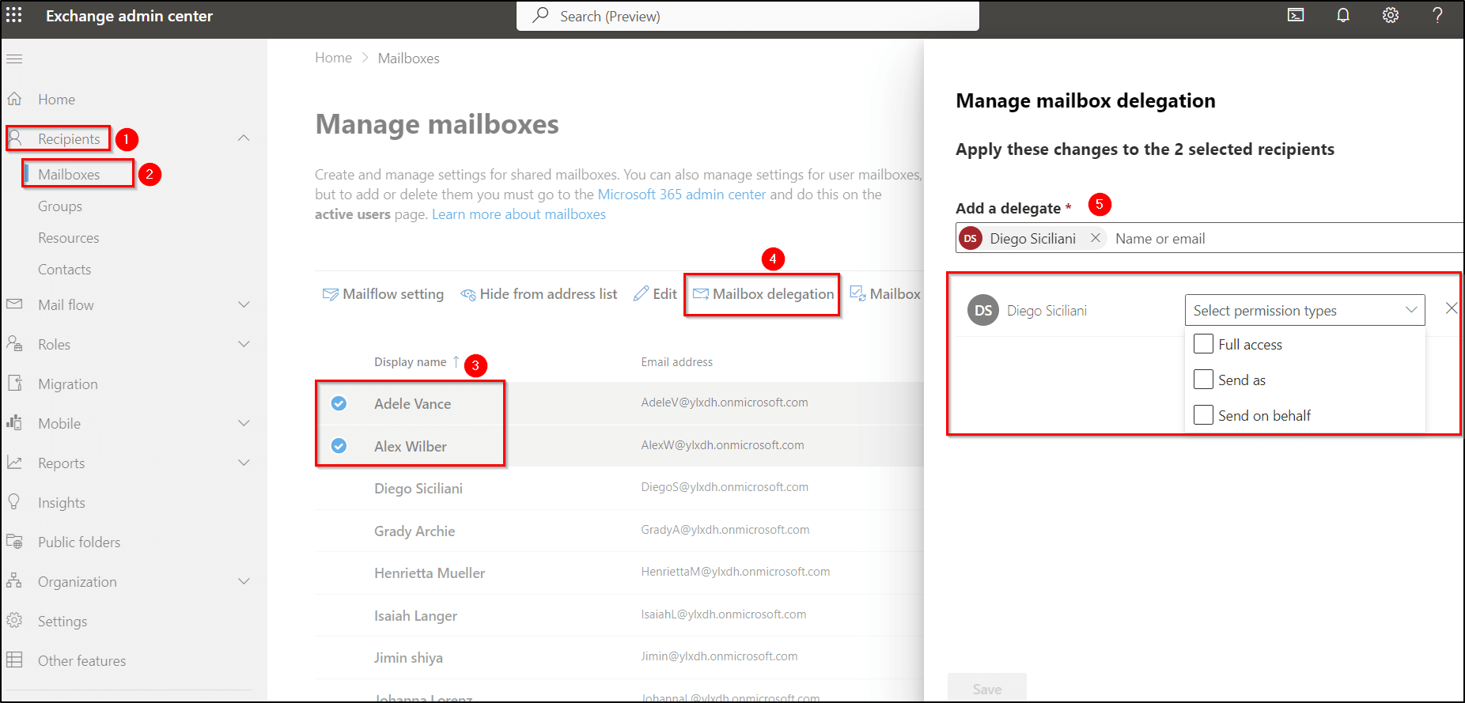
Task: Open the app launcher waffle icon
Action: pos(14,15)
